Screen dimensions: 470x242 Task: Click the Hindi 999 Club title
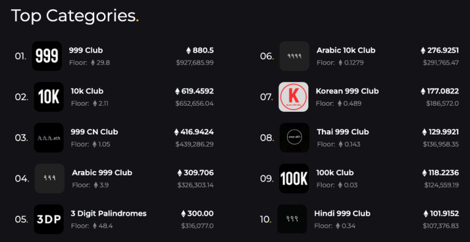pyautogui.click(x=342, y=213)
